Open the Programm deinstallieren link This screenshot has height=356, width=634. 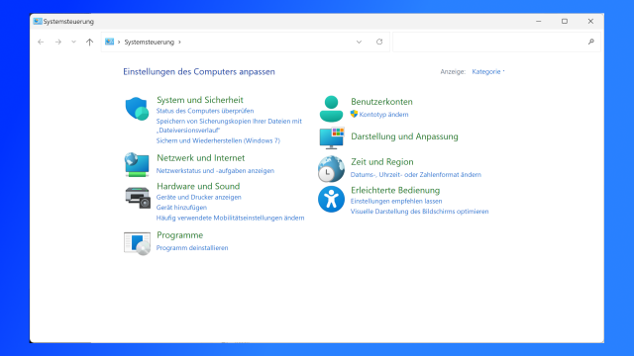[x=192, y=248]
